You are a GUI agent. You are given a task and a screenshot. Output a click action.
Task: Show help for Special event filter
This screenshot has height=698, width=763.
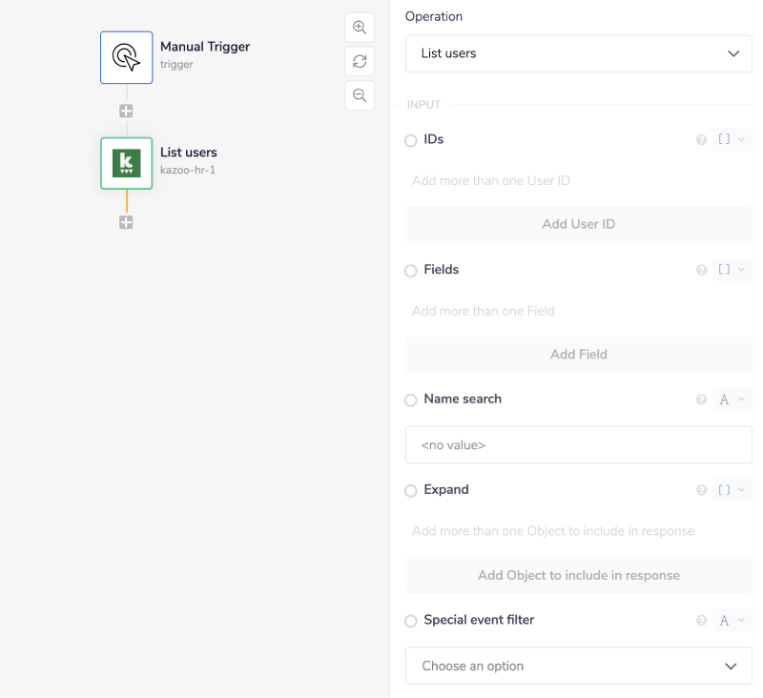click(702, 621)
